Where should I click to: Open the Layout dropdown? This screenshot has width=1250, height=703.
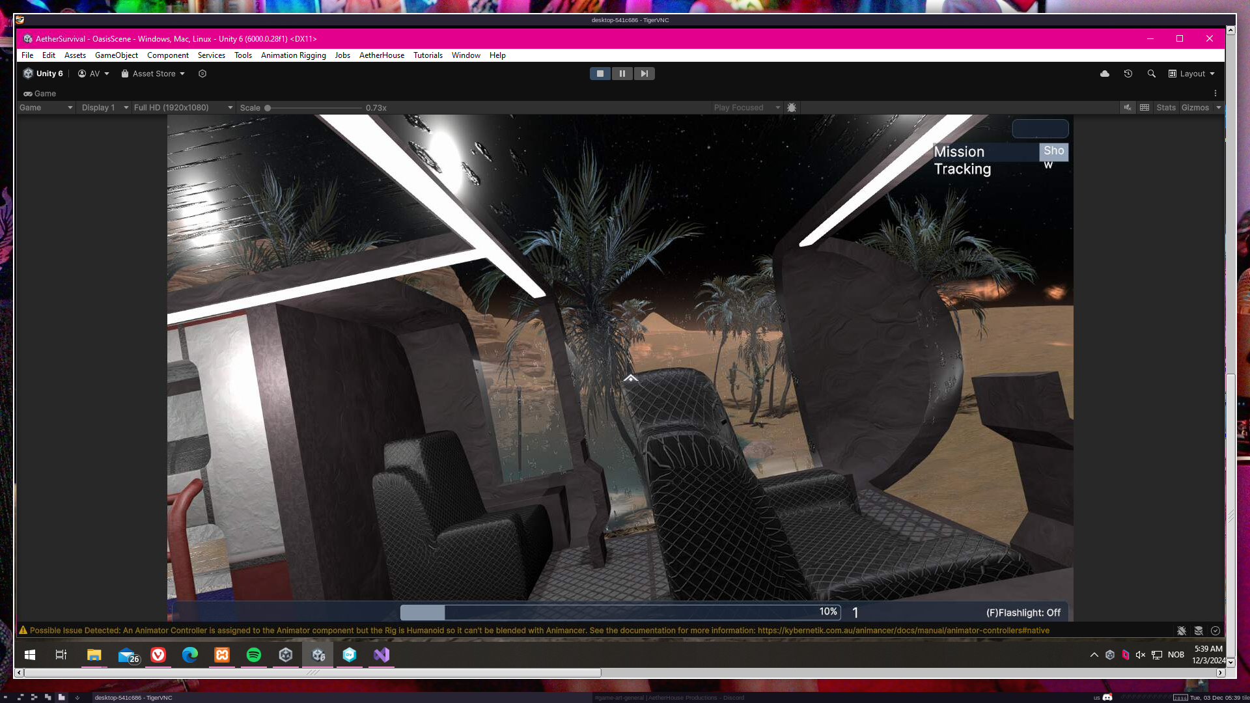(1192, 74)
